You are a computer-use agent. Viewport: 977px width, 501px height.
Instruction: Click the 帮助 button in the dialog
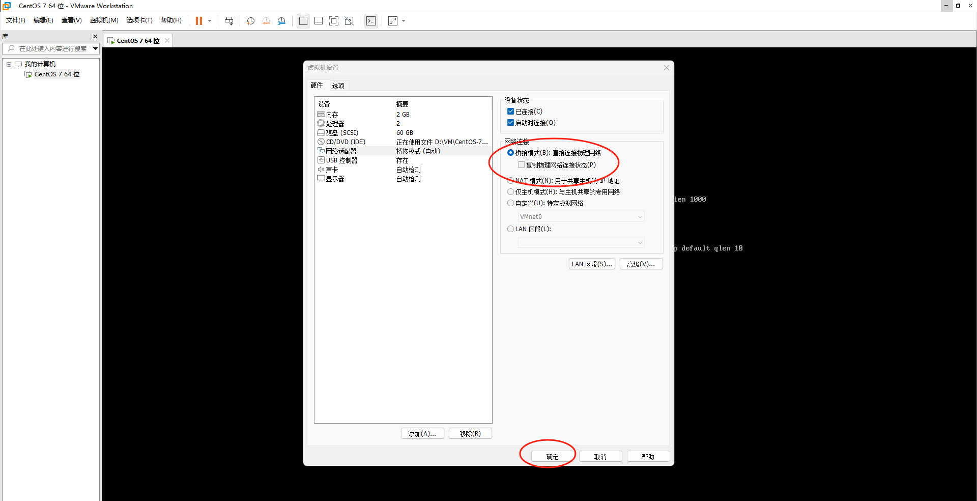tap(648, 457)
